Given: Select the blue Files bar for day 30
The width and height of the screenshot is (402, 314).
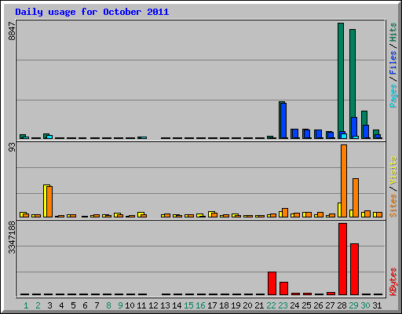Looking at the screenshot, I should coord(366,132).
